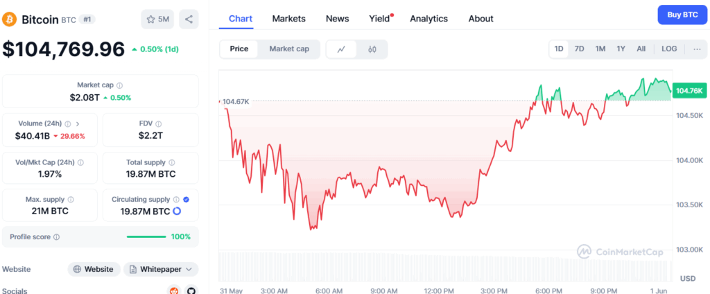Click the Profile score progress bar
710x294 pixels.
tap(146, 236)
